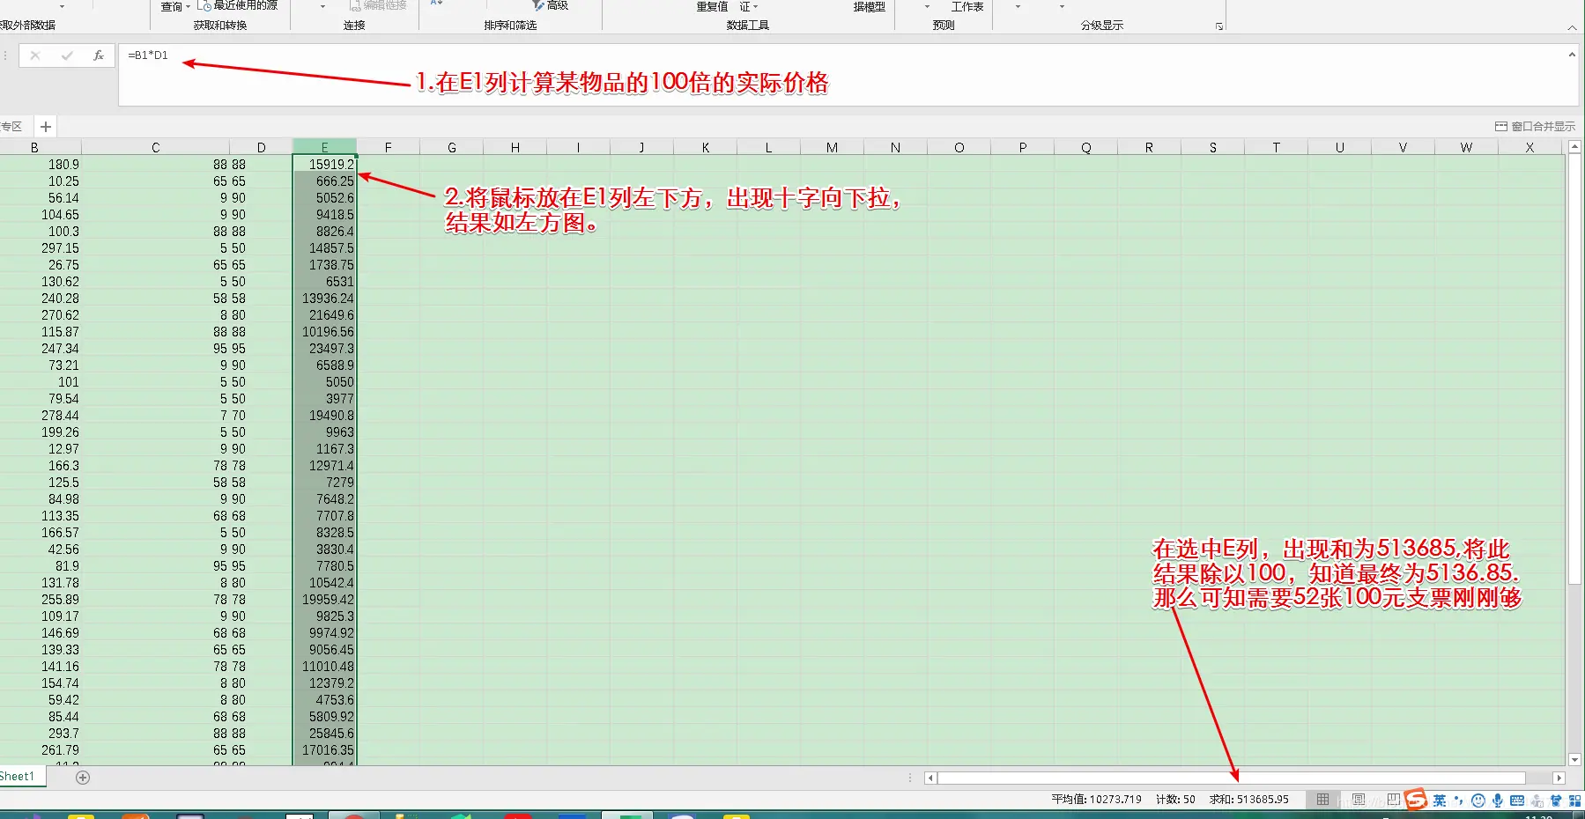
Task: Open the Sogou input tray icon
Action: coord(1413,799)
